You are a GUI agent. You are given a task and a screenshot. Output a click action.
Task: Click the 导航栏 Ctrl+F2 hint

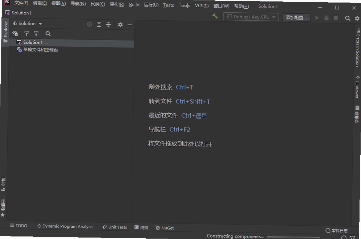click(169, 129)
